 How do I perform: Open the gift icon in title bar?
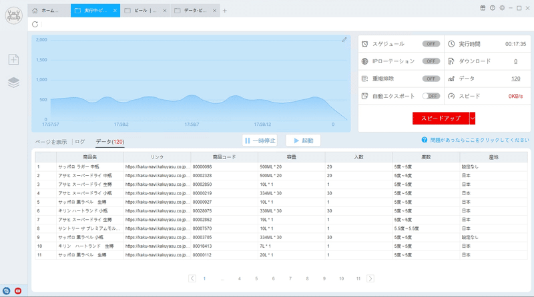[x=483, y=8]
